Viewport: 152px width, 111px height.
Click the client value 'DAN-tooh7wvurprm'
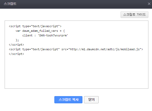pyautogui.click(x=53, y=35)
